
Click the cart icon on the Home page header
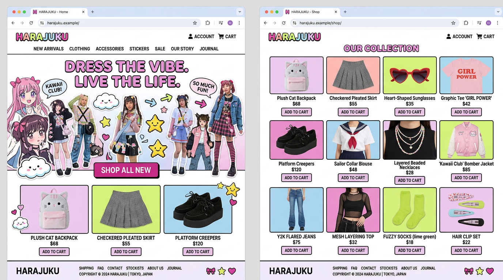click(221, 36)
